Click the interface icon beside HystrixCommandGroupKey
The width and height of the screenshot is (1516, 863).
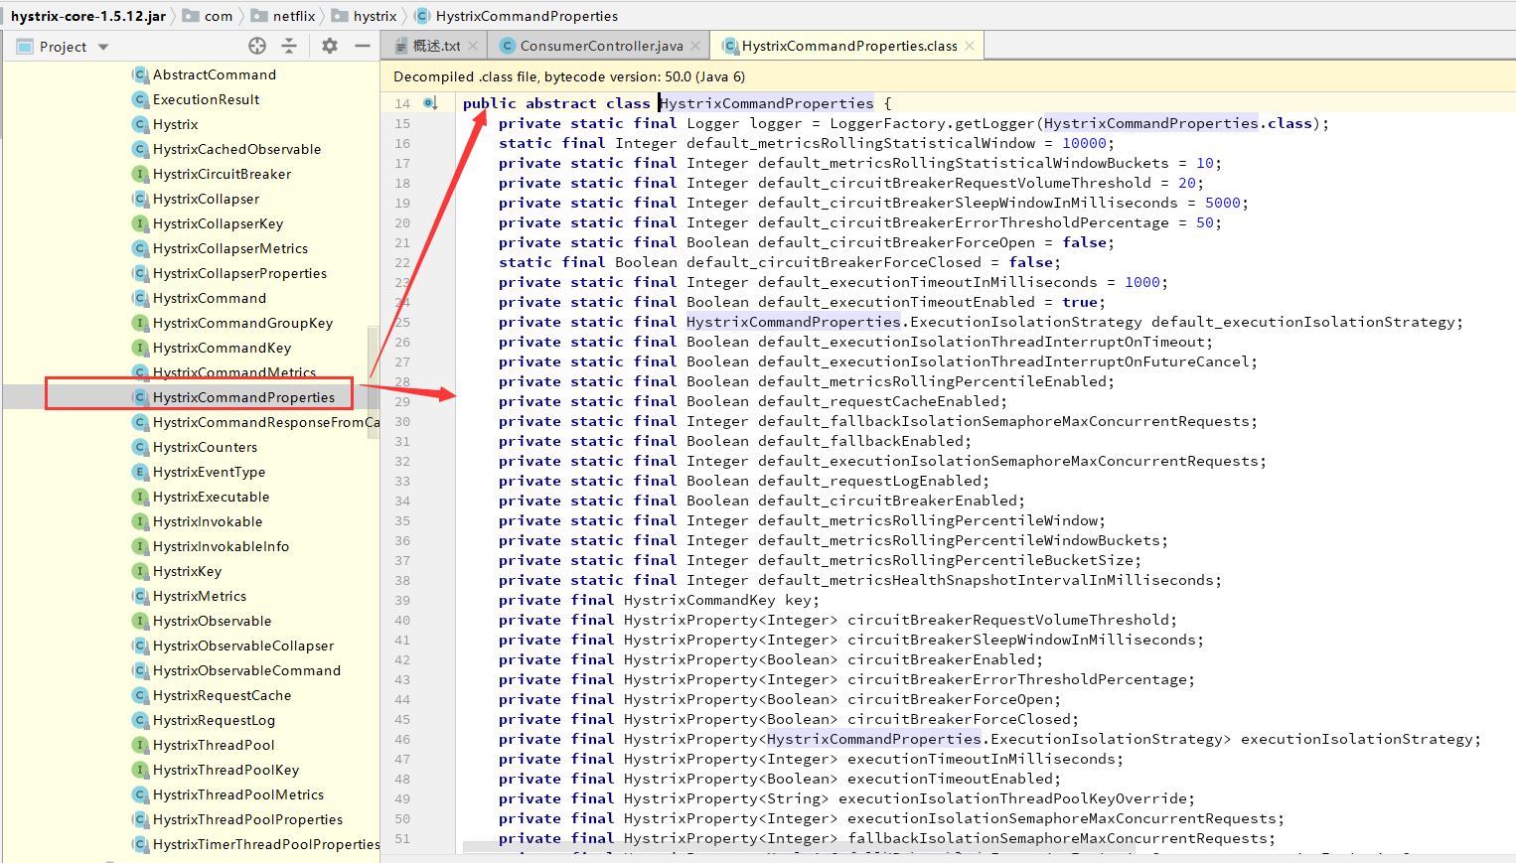[x=140, y=323]
